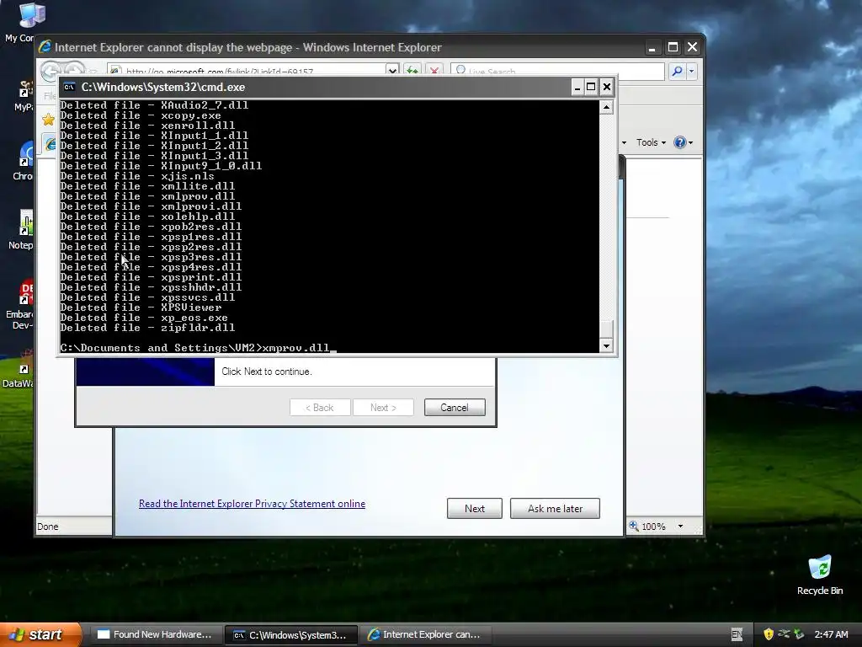The width and height of the screenshot is (862, 647).
Task: Click the wizard's < Back button
Action: click(320, 408)
